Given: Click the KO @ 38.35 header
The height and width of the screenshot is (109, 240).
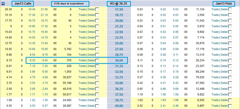Looking at the screenshot, I should (119, 4).
